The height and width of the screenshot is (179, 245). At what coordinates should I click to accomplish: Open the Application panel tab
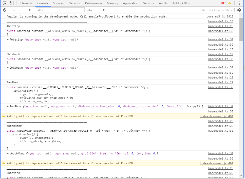point(130,3)
